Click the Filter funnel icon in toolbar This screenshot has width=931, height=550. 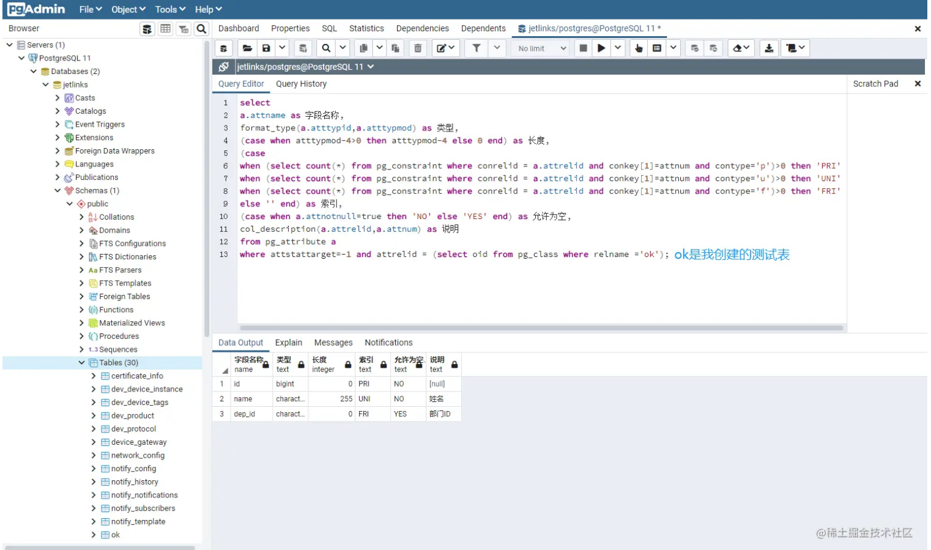click(476, 48)
